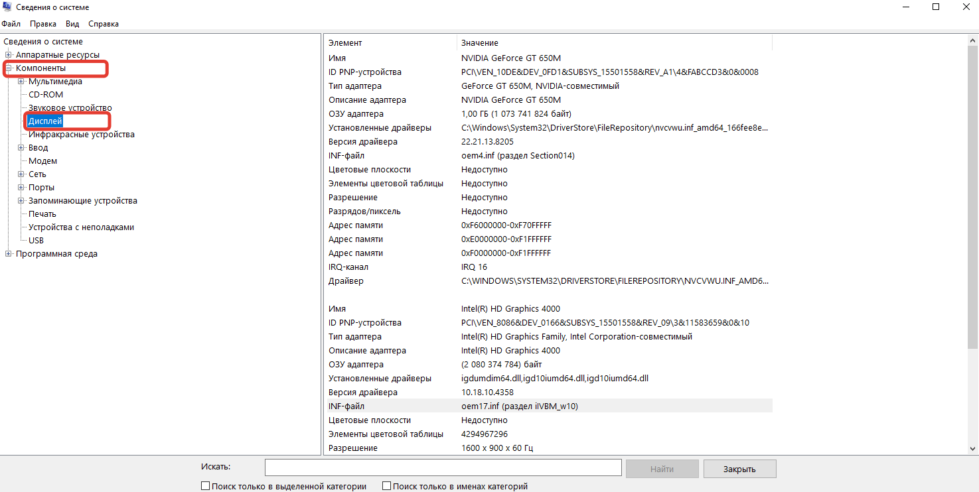Enable Поиск только в выделенной категории
Image resolution: width=979 pixels, height=492 pixels.
point(206,486)
